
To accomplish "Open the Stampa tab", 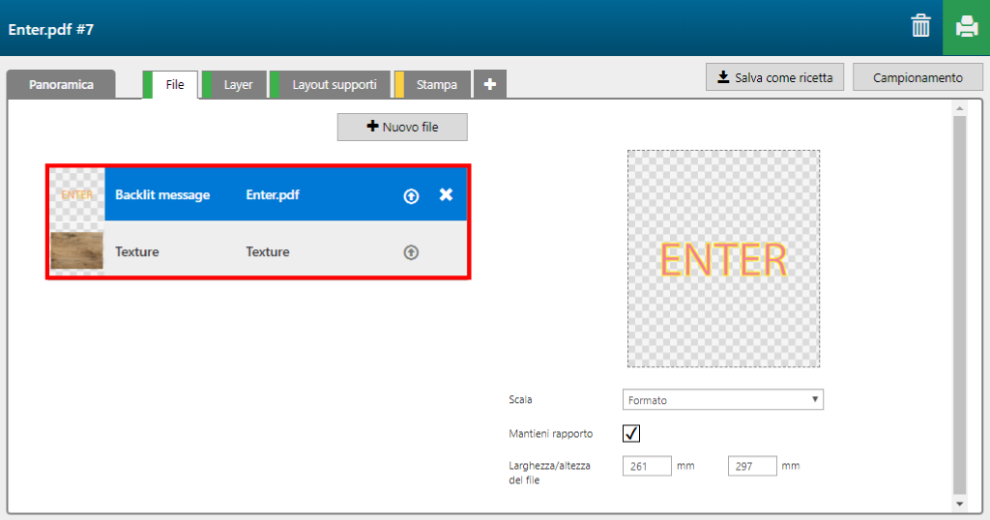I will tap(432, 84).
